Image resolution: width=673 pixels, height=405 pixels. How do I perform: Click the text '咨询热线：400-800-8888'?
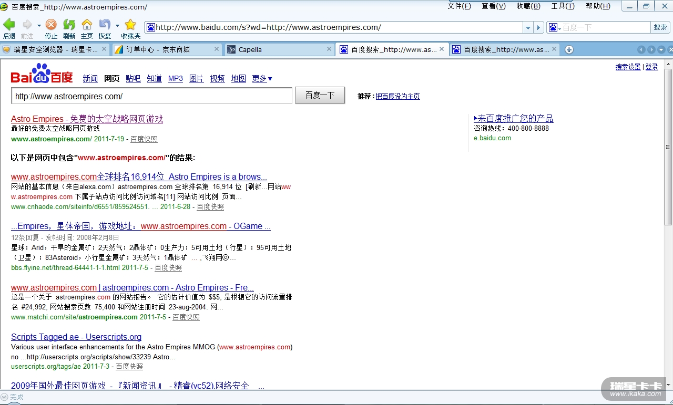[x=511, y=128]
